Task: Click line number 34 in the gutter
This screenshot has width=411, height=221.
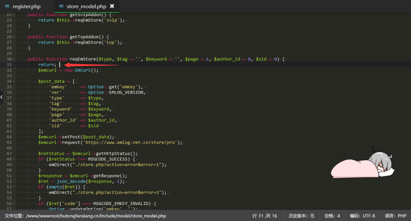Action: (x=9, y=81)
